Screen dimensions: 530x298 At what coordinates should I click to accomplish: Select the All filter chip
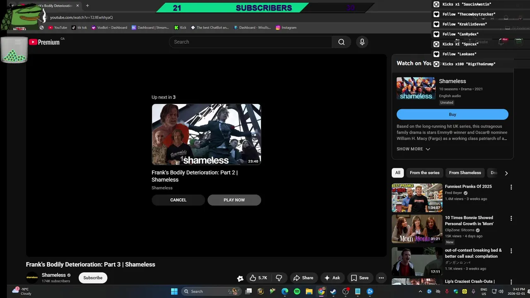397,173
